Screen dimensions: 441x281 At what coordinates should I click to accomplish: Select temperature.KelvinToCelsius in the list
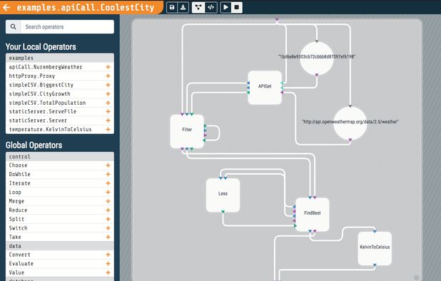(60, 129)
